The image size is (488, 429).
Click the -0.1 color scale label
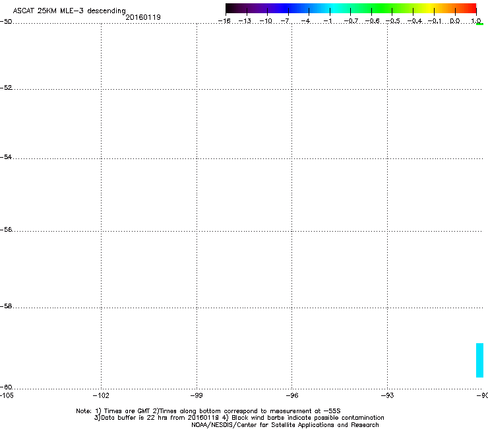435,21
